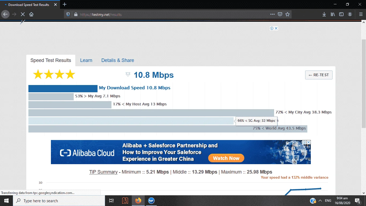Open a new browser tab
This screenshot has height=206, width=366.
64,5
